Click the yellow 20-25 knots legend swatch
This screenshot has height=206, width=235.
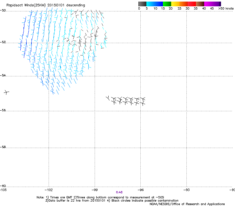point(175,4)
